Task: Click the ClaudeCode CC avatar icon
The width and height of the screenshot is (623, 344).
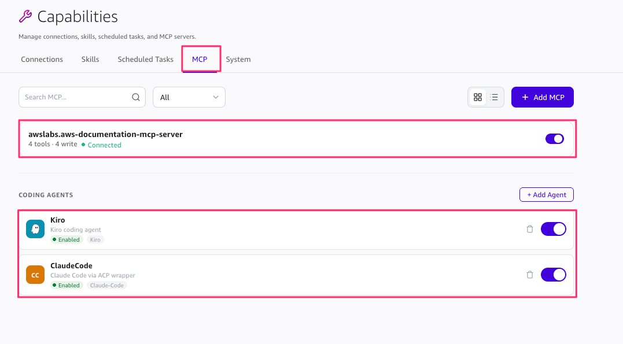Action: 35,275
